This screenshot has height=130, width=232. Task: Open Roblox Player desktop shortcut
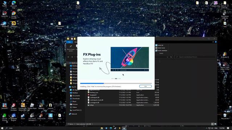(32, 106)
